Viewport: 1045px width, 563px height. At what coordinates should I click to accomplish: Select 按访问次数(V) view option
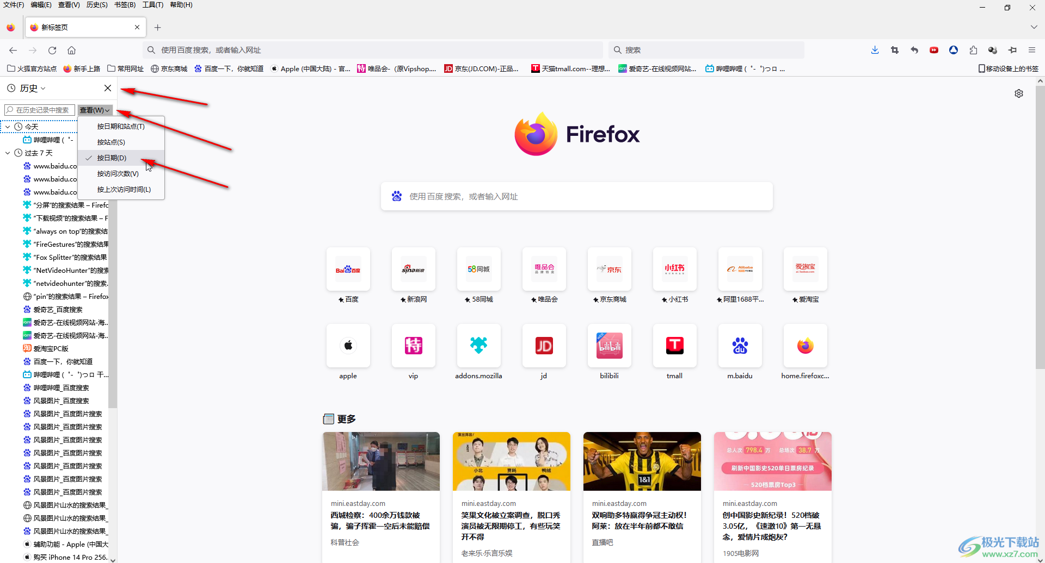[121, 173]
